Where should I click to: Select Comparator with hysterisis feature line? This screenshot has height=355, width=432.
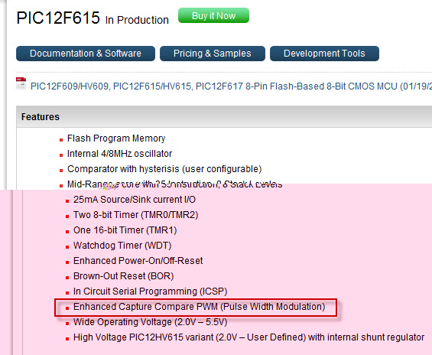point(164,169)
